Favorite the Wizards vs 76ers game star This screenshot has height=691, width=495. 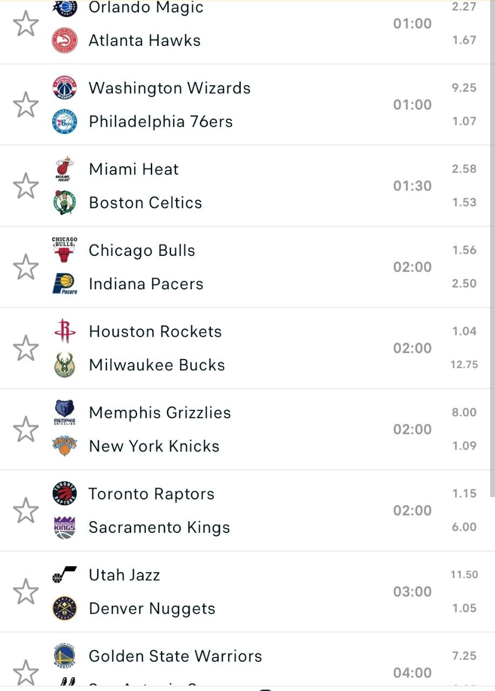pyautogui.click(x=26, y=105)
